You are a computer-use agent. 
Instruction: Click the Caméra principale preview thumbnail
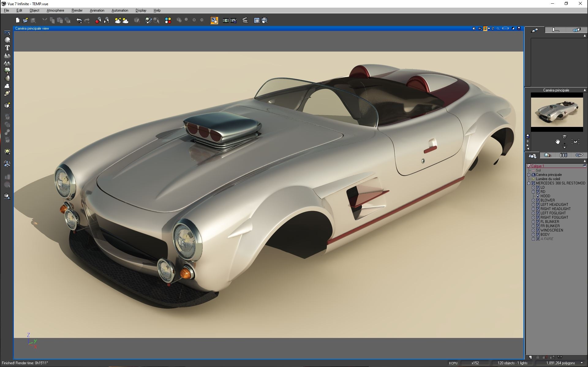pyautogui.click(x=557, y=112)
